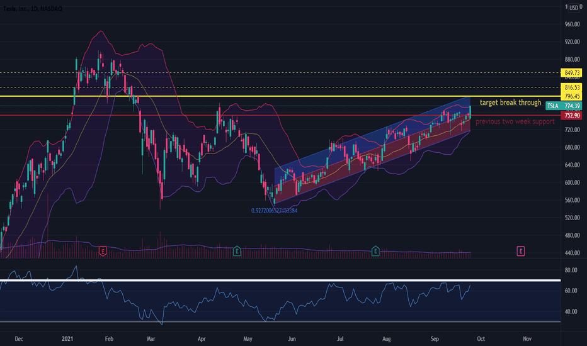Click the green earnings E marker near late July
Viewport: 587px width, 346px height.
[x=375, y=252]
